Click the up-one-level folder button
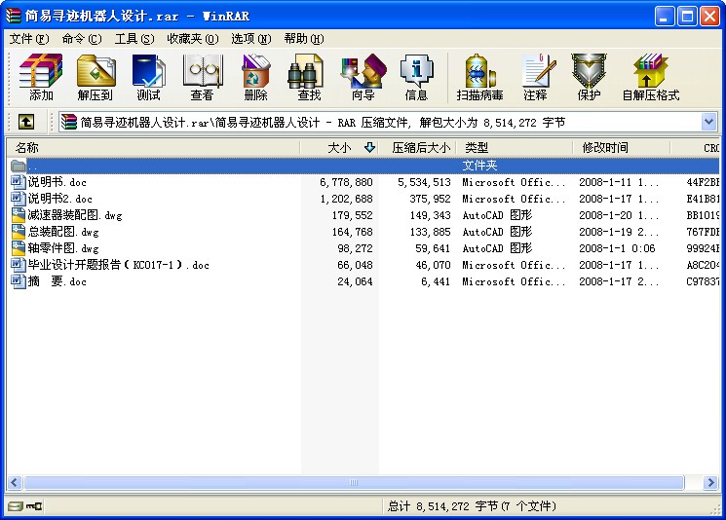This screenshot has width=726, height=520. [26, 122]
